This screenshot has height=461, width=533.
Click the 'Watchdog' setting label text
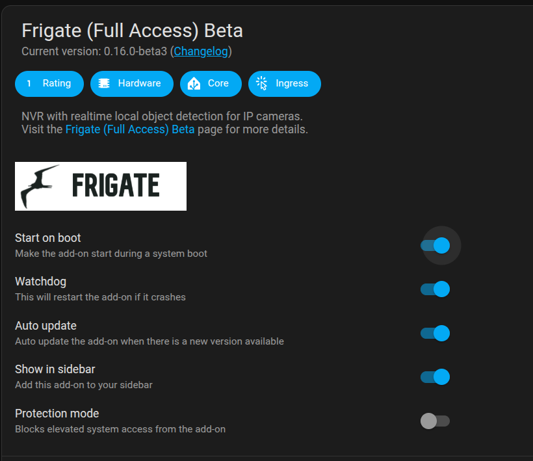point(40,282)
